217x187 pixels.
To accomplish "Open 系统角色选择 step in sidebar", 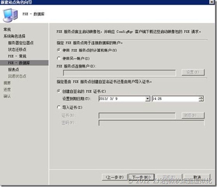I will coord(14,36).
